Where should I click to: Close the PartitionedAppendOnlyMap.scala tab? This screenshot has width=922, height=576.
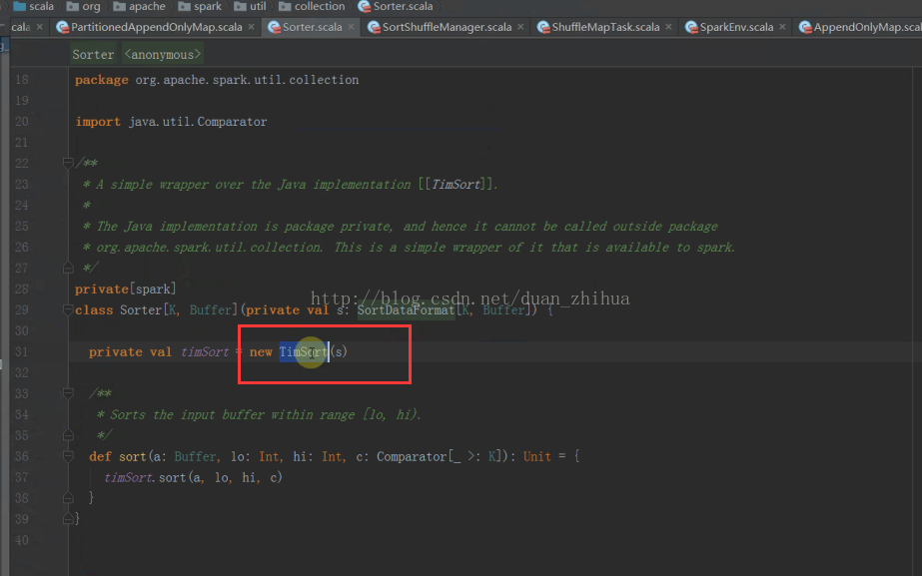click(251, 27)
